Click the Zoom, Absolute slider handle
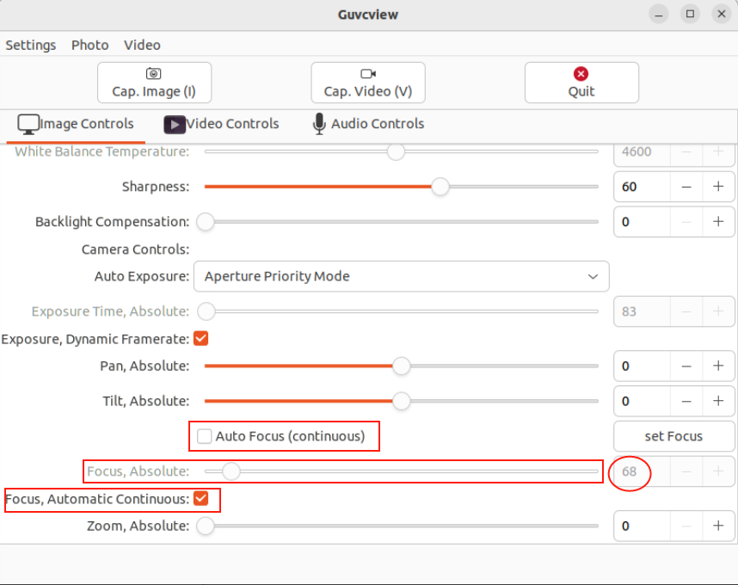The image size is (738, 585). [206, 526]
